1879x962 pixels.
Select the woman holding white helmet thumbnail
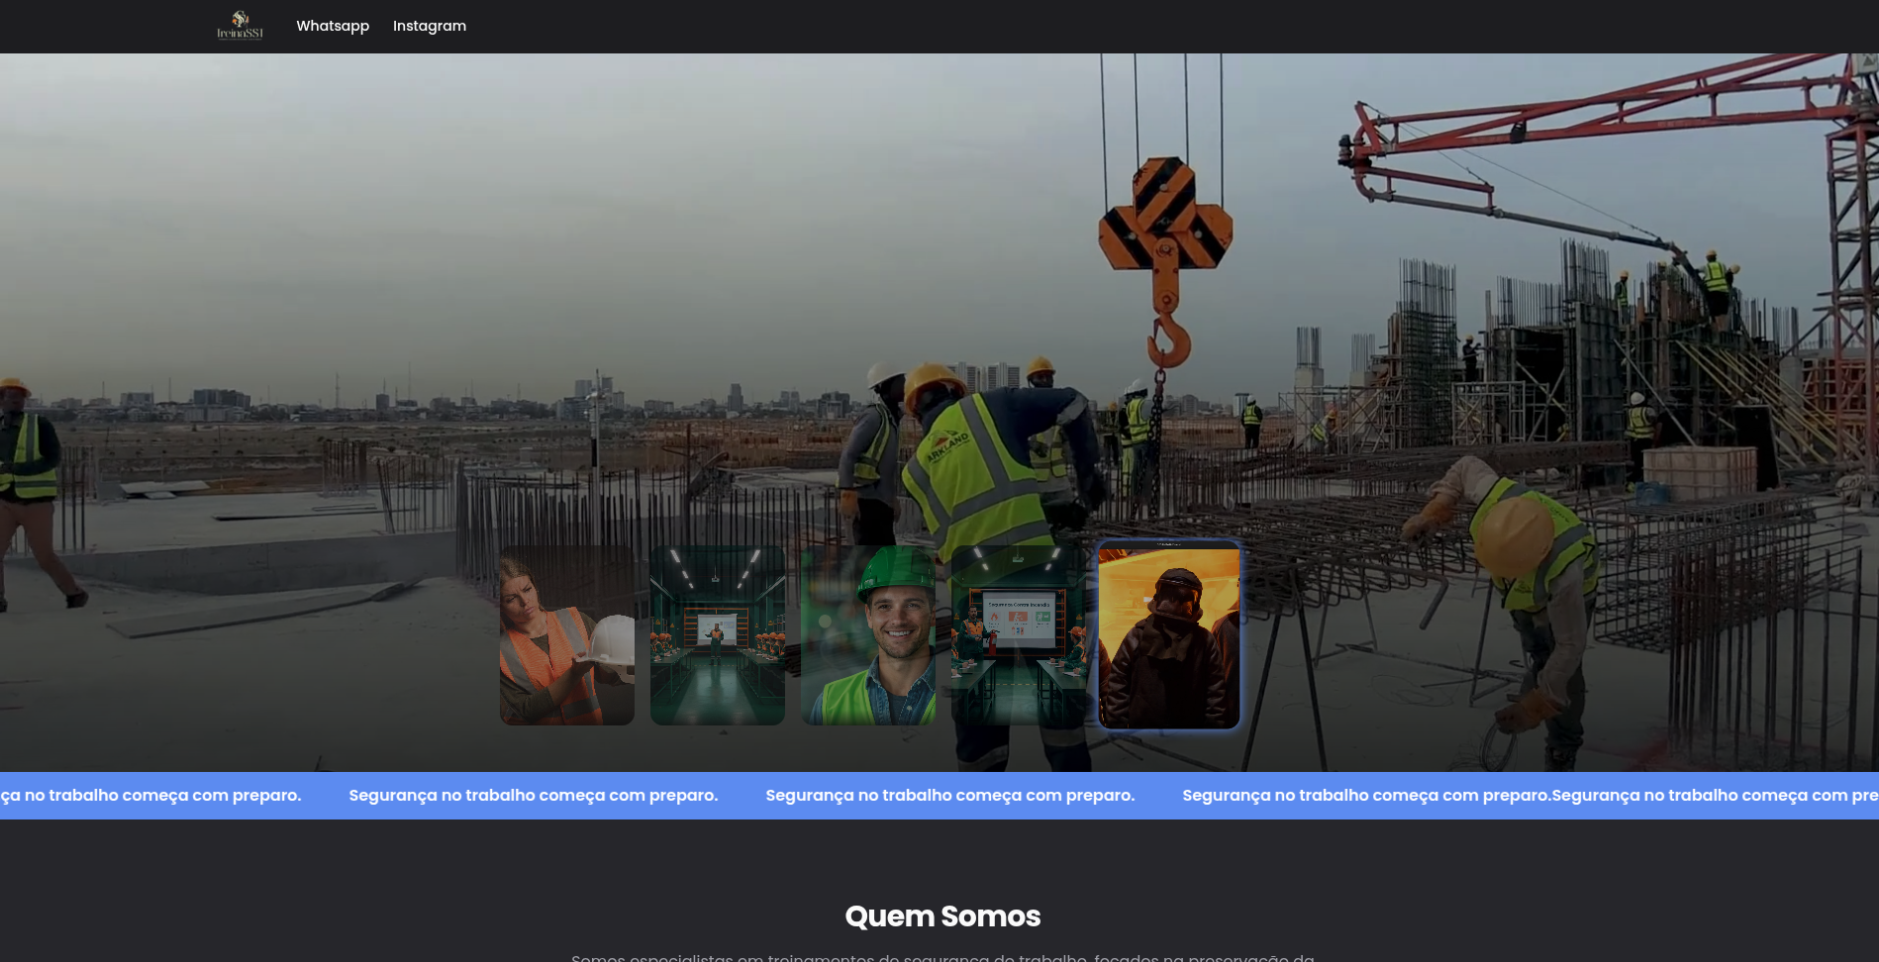pyautogui.click(x=567, y=635)
